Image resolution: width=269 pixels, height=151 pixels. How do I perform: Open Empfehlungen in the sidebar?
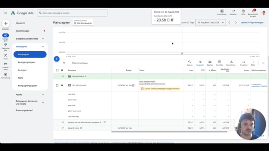[x=22, y=31]
